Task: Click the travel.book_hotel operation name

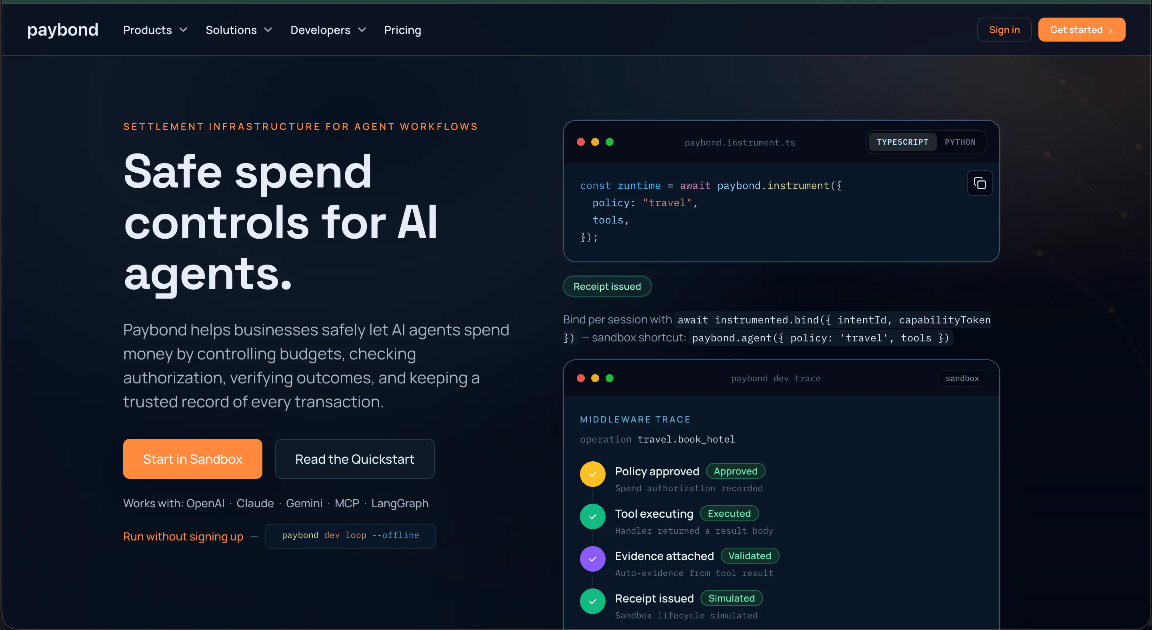Action: tap(686, 440)
